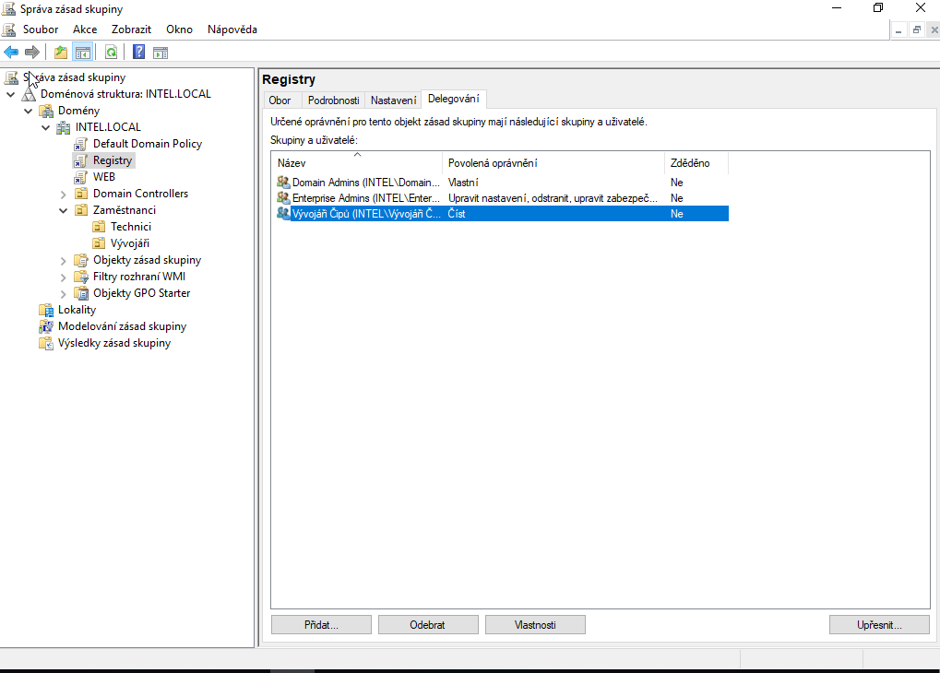Click the Enterprise Admins group icon
Screen dimensions: 940x673
pos(283,198)
